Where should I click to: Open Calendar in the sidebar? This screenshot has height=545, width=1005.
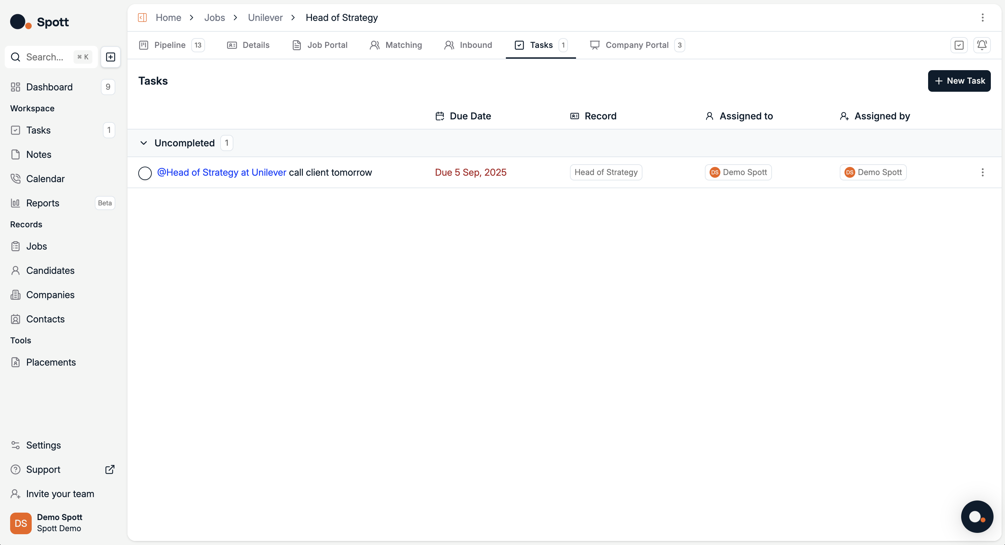[62, 179]
